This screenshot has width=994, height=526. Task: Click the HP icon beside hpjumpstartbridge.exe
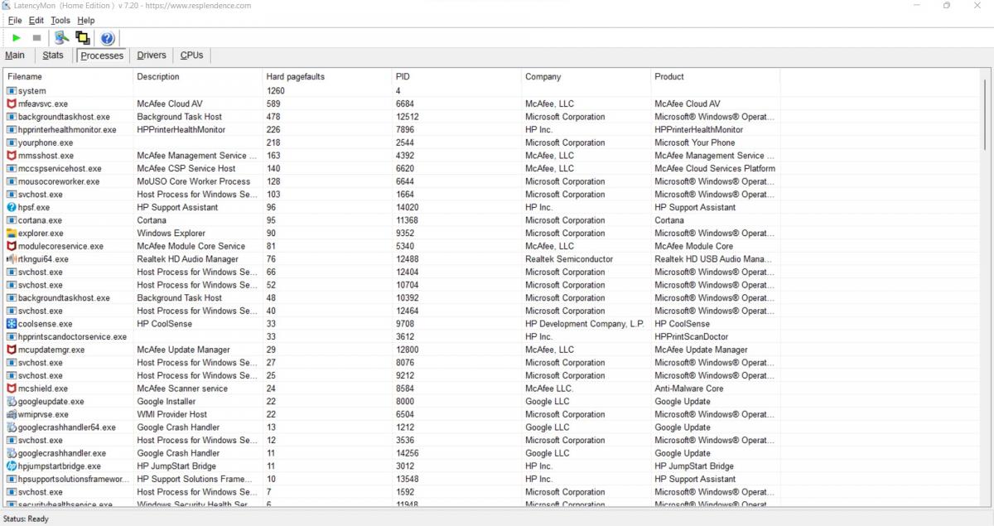coord(12,466)
